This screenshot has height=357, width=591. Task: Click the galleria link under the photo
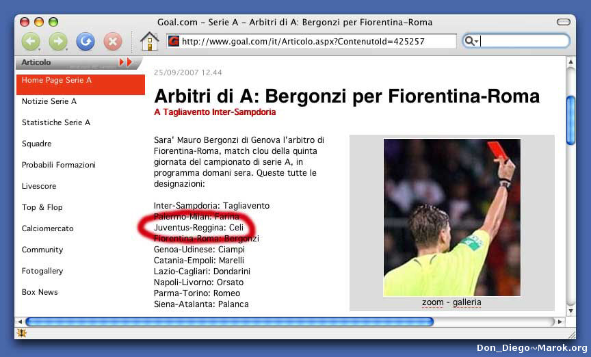pos(467,302)
